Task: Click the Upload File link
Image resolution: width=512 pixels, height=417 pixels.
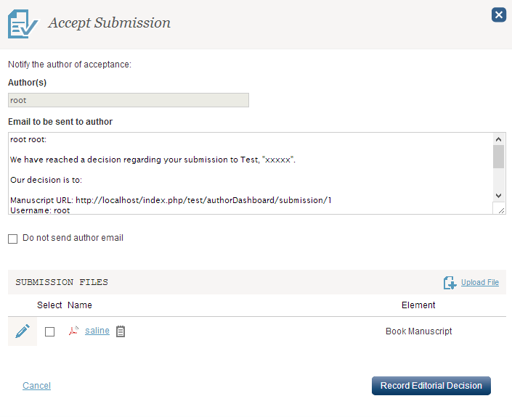Action: pos(479,283)
